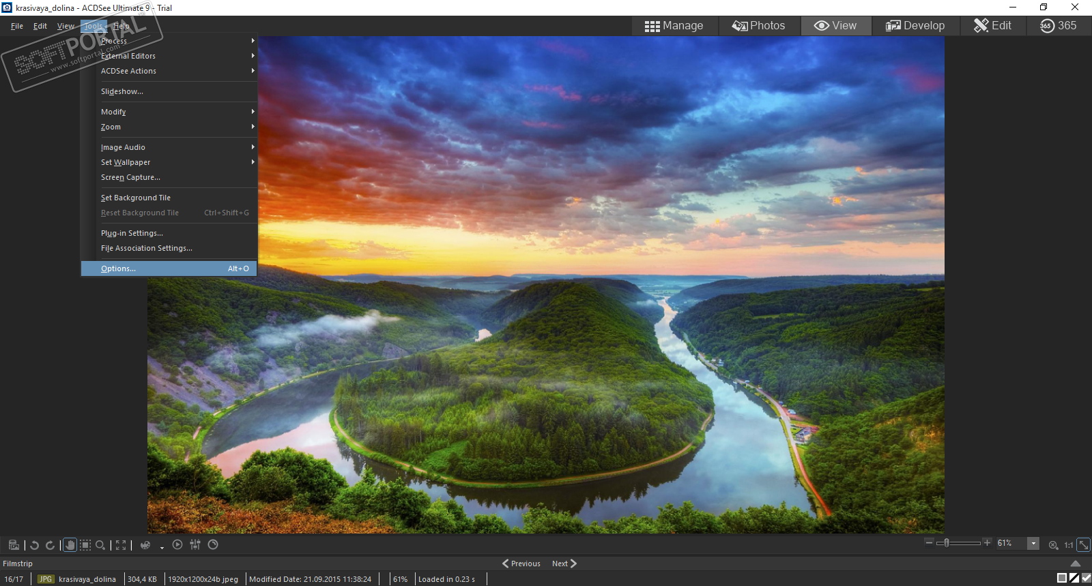This screenshot has height=586, width=1092.
Task: Rotate the image left
Action: click(34, 545)
